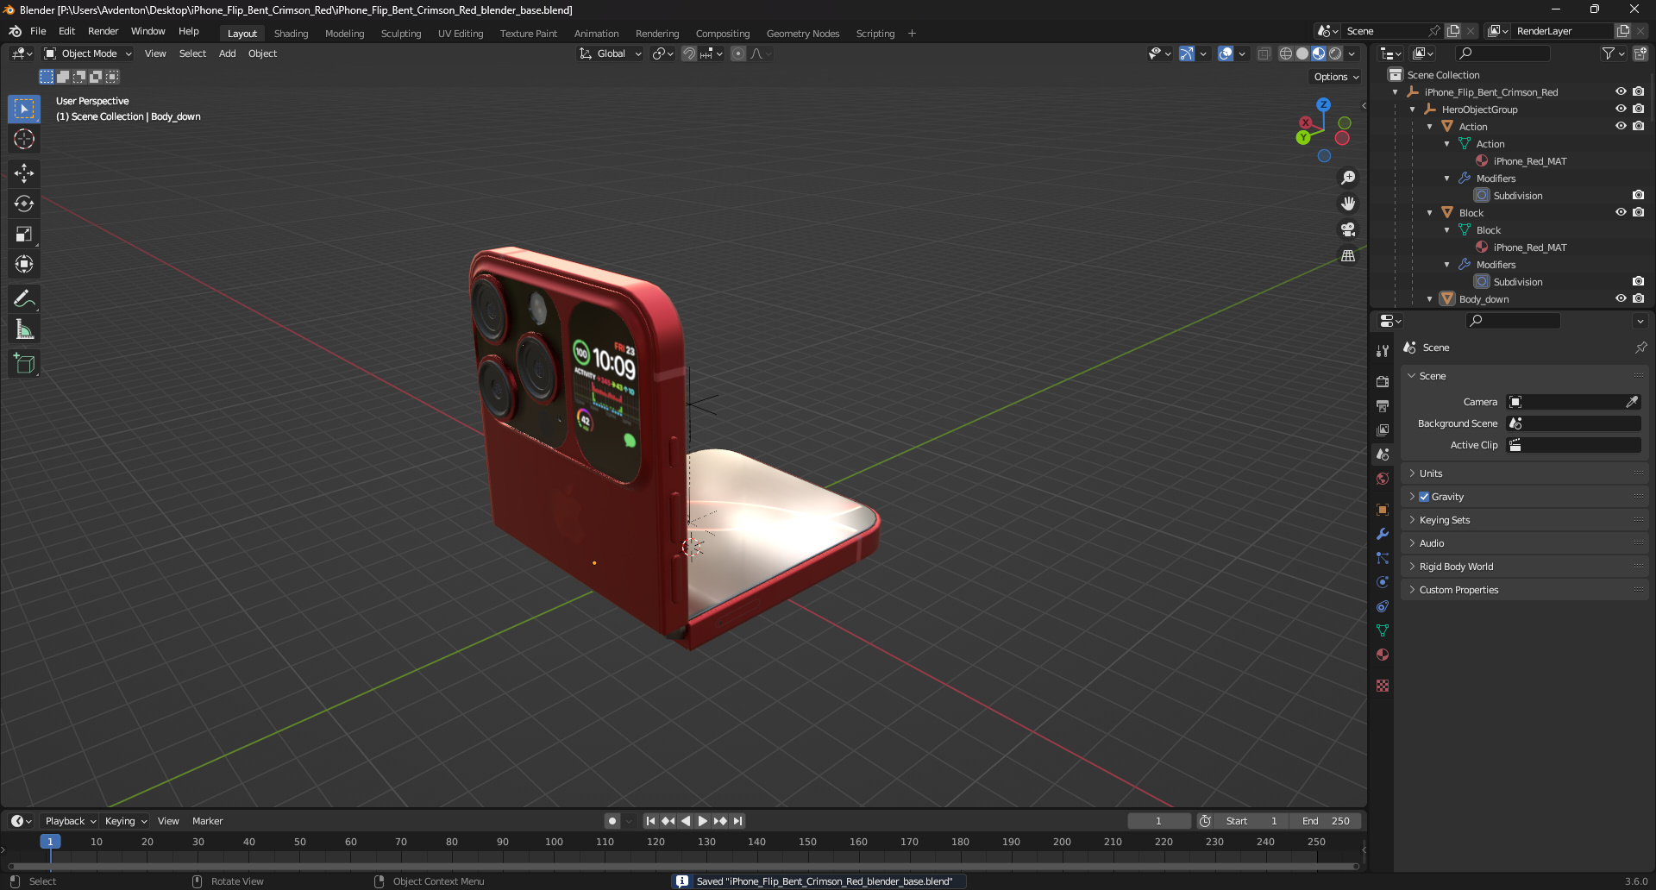Click the current frame marker at 1
1656x890 pixels.
[x=50, y=842]
